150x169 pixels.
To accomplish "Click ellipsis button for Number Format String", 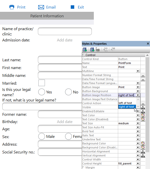I will point(143,75).
